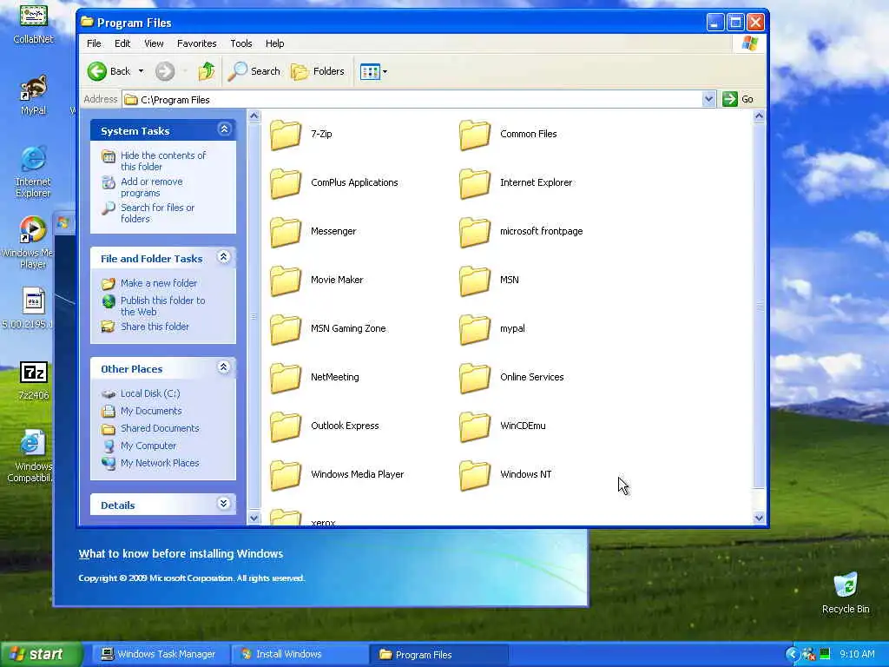Show hidden system tray icons
The height and width of the screenshot is (667, 889).
tap(792, 655)
